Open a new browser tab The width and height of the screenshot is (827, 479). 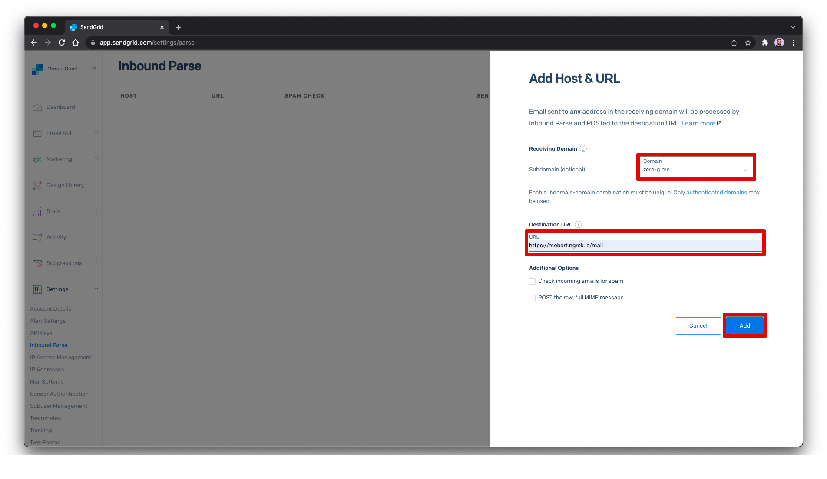coord(179,27)
